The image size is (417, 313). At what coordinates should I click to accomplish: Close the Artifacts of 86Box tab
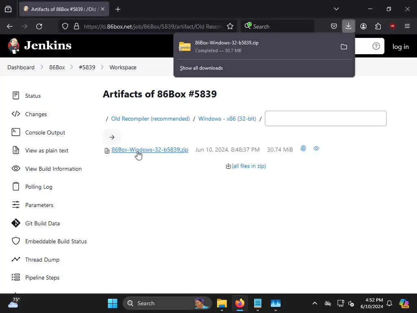click(x=103, y=9)
